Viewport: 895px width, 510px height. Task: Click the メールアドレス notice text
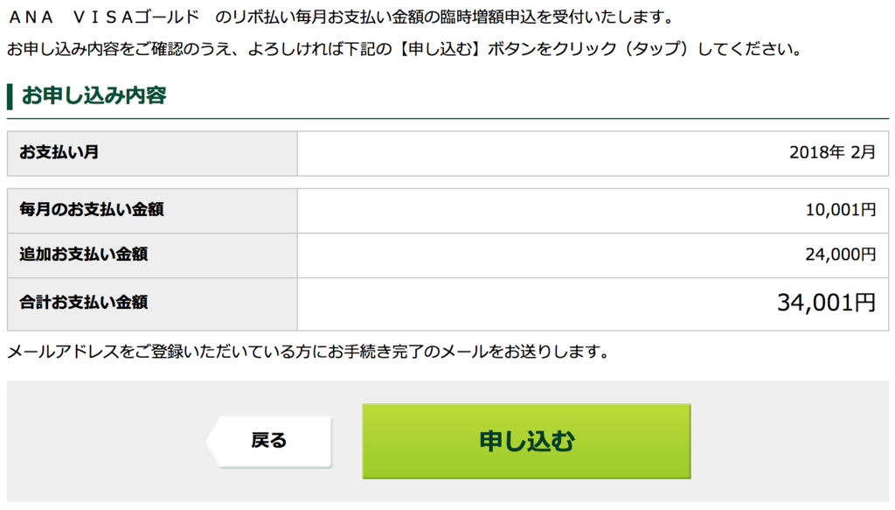[x=309, y=352]
